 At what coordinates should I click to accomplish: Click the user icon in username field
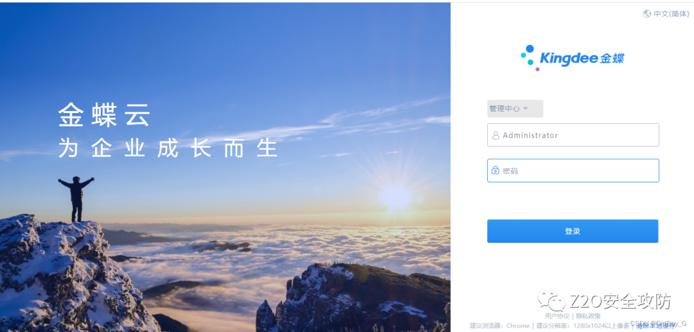pyautogui.click(x=495, y=135)
